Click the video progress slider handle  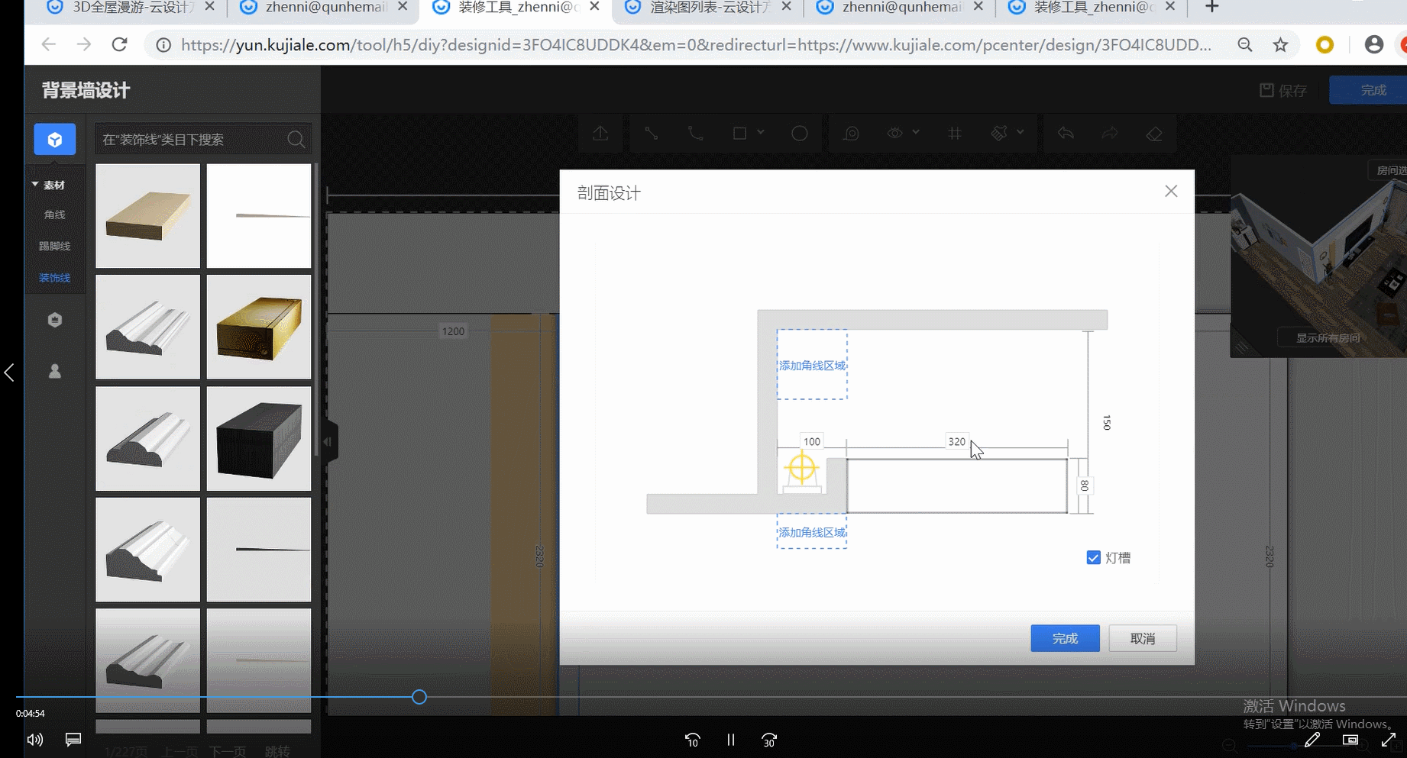click(x=419, y=697)
